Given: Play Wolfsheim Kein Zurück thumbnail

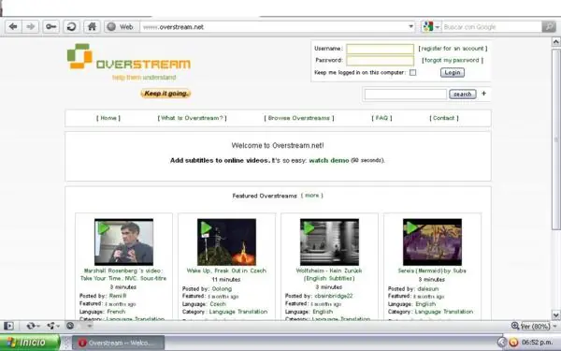Looking at the screenshot, I should click(x=329, y=241).
